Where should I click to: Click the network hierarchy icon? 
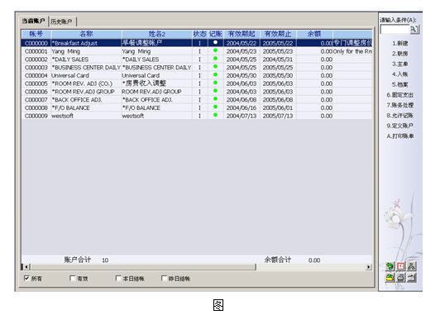tap(411, 266)
